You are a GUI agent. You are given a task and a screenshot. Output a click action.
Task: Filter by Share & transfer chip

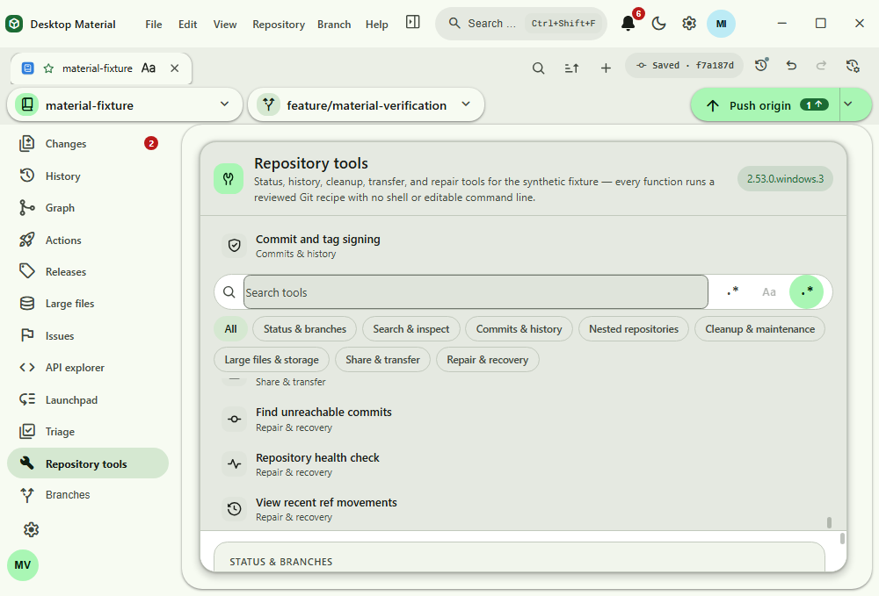(x=383, y=360)
